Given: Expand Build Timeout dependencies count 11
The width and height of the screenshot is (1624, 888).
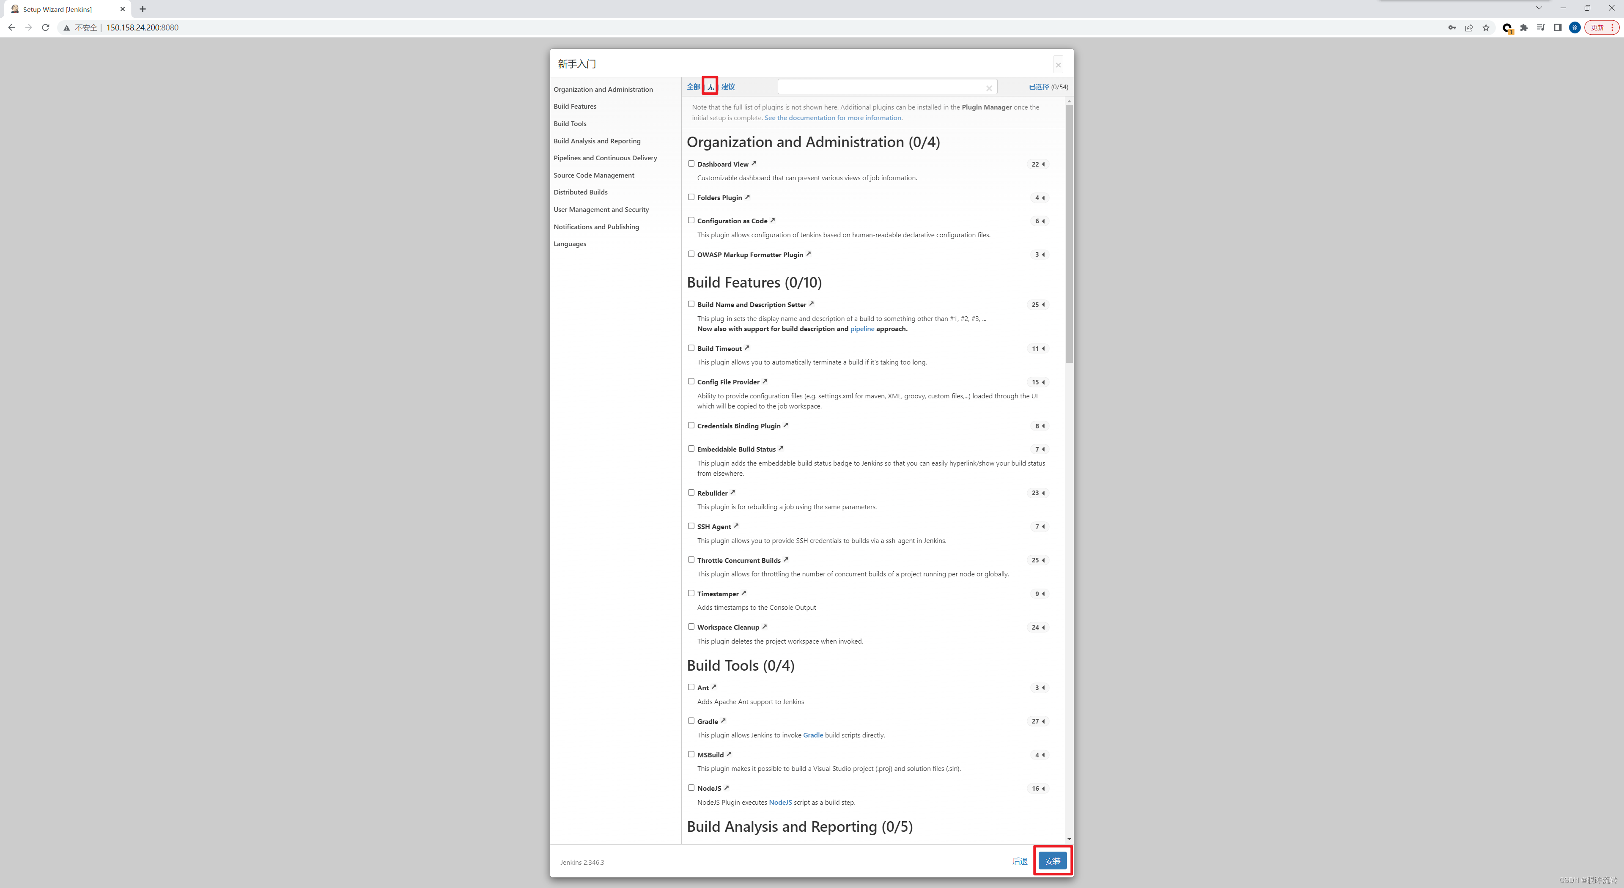Looking at the screenshot, I should [x=1038, y=348].
